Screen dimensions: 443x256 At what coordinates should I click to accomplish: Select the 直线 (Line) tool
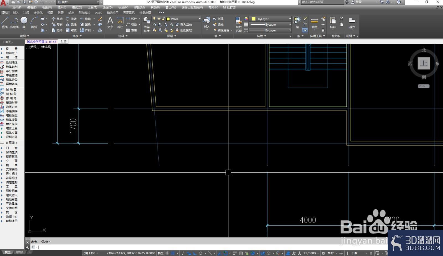tap(5, 22)
